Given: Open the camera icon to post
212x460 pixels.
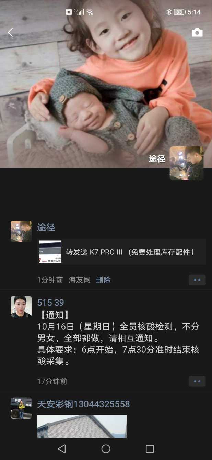Looking at the screenshot, I should [197, 32].
